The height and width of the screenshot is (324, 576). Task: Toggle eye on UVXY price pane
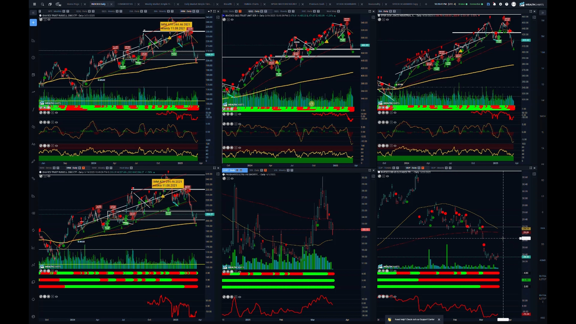(x=232, y=178)
